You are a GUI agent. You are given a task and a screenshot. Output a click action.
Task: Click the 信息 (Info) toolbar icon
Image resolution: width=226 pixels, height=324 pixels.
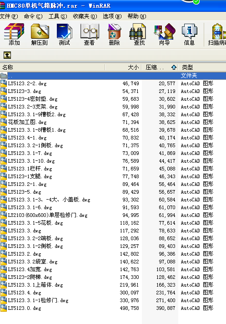(x=189, y=34)
